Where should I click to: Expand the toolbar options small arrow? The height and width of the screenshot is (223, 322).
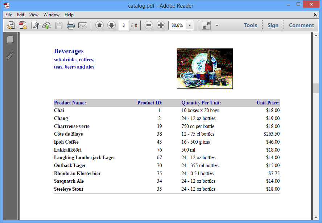coord(217,25)
